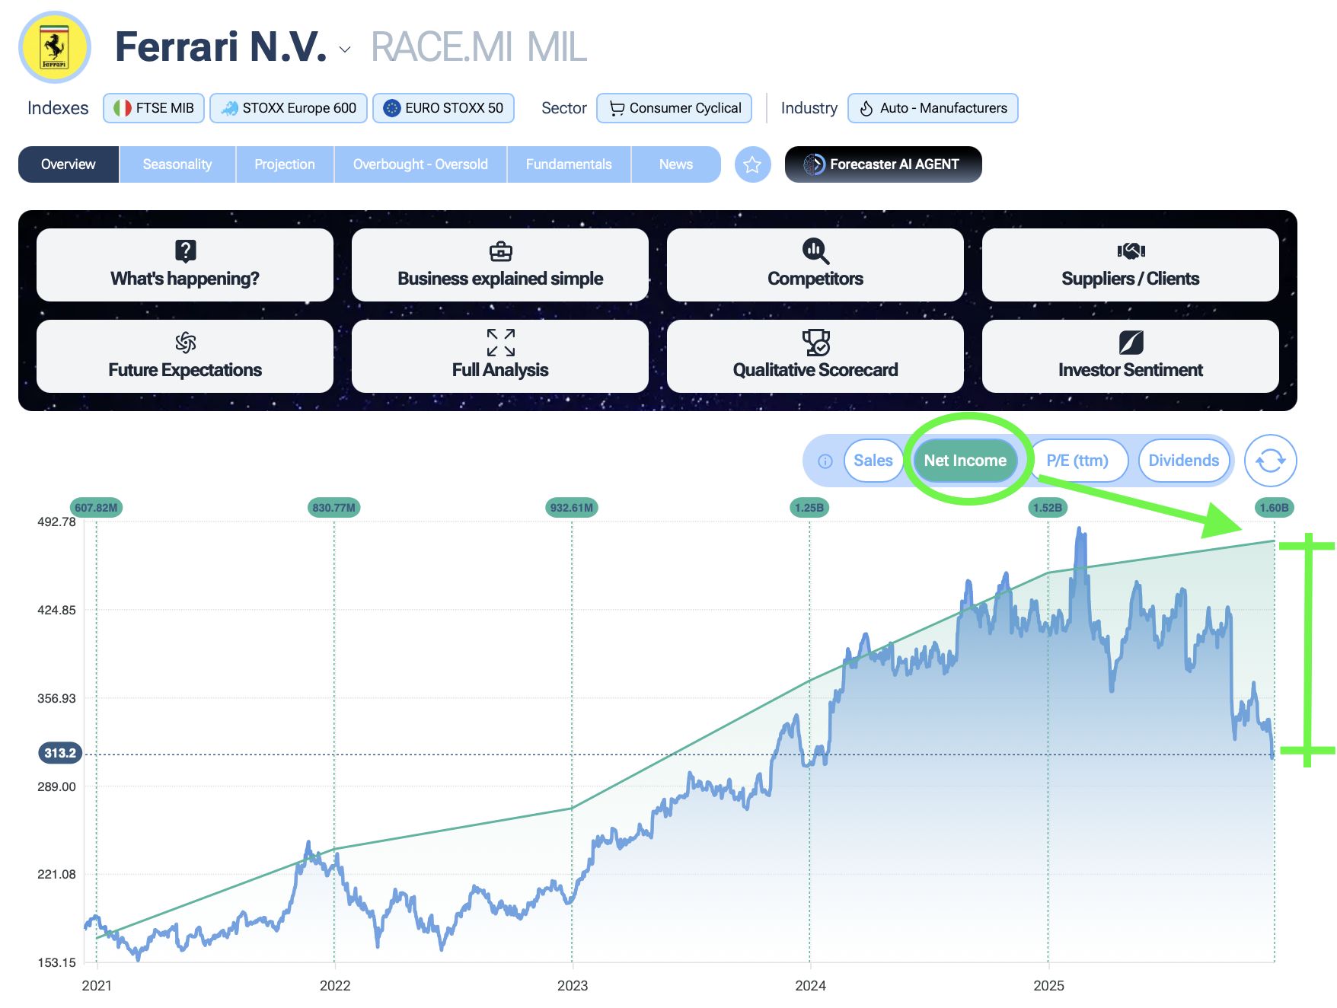Click the 313.2 current price label

coord(60,753)
